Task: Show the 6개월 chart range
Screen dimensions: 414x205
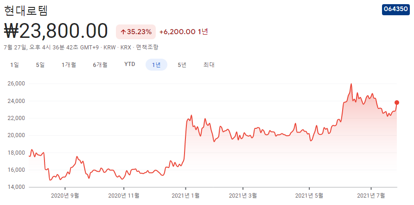Action: tap(100, 65)
